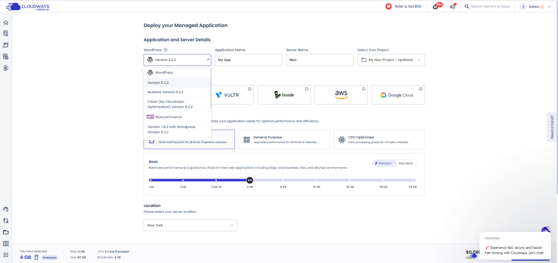Set server size slider to 32 GB
This screenshot has width=558, height=263.
(x=349, y=180)
